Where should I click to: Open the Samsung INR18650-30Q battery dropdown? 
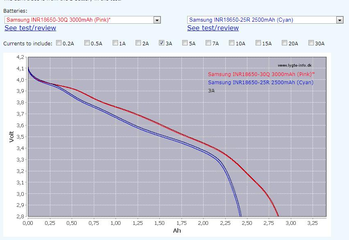[82, 20]
